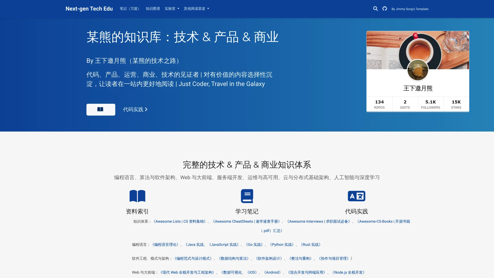Image resolution: width=494 pixels, height=278 pixels.
Task: Open 整洁与重构 link
Action: [x=301, y=258]
